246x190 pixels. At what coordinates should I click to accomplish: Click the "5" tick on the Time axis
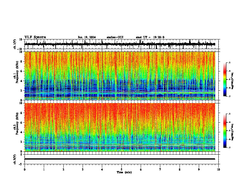click(121, 170)
